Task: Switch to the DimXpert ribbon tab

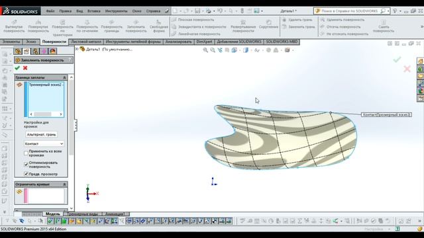Action: click(204, 42)
